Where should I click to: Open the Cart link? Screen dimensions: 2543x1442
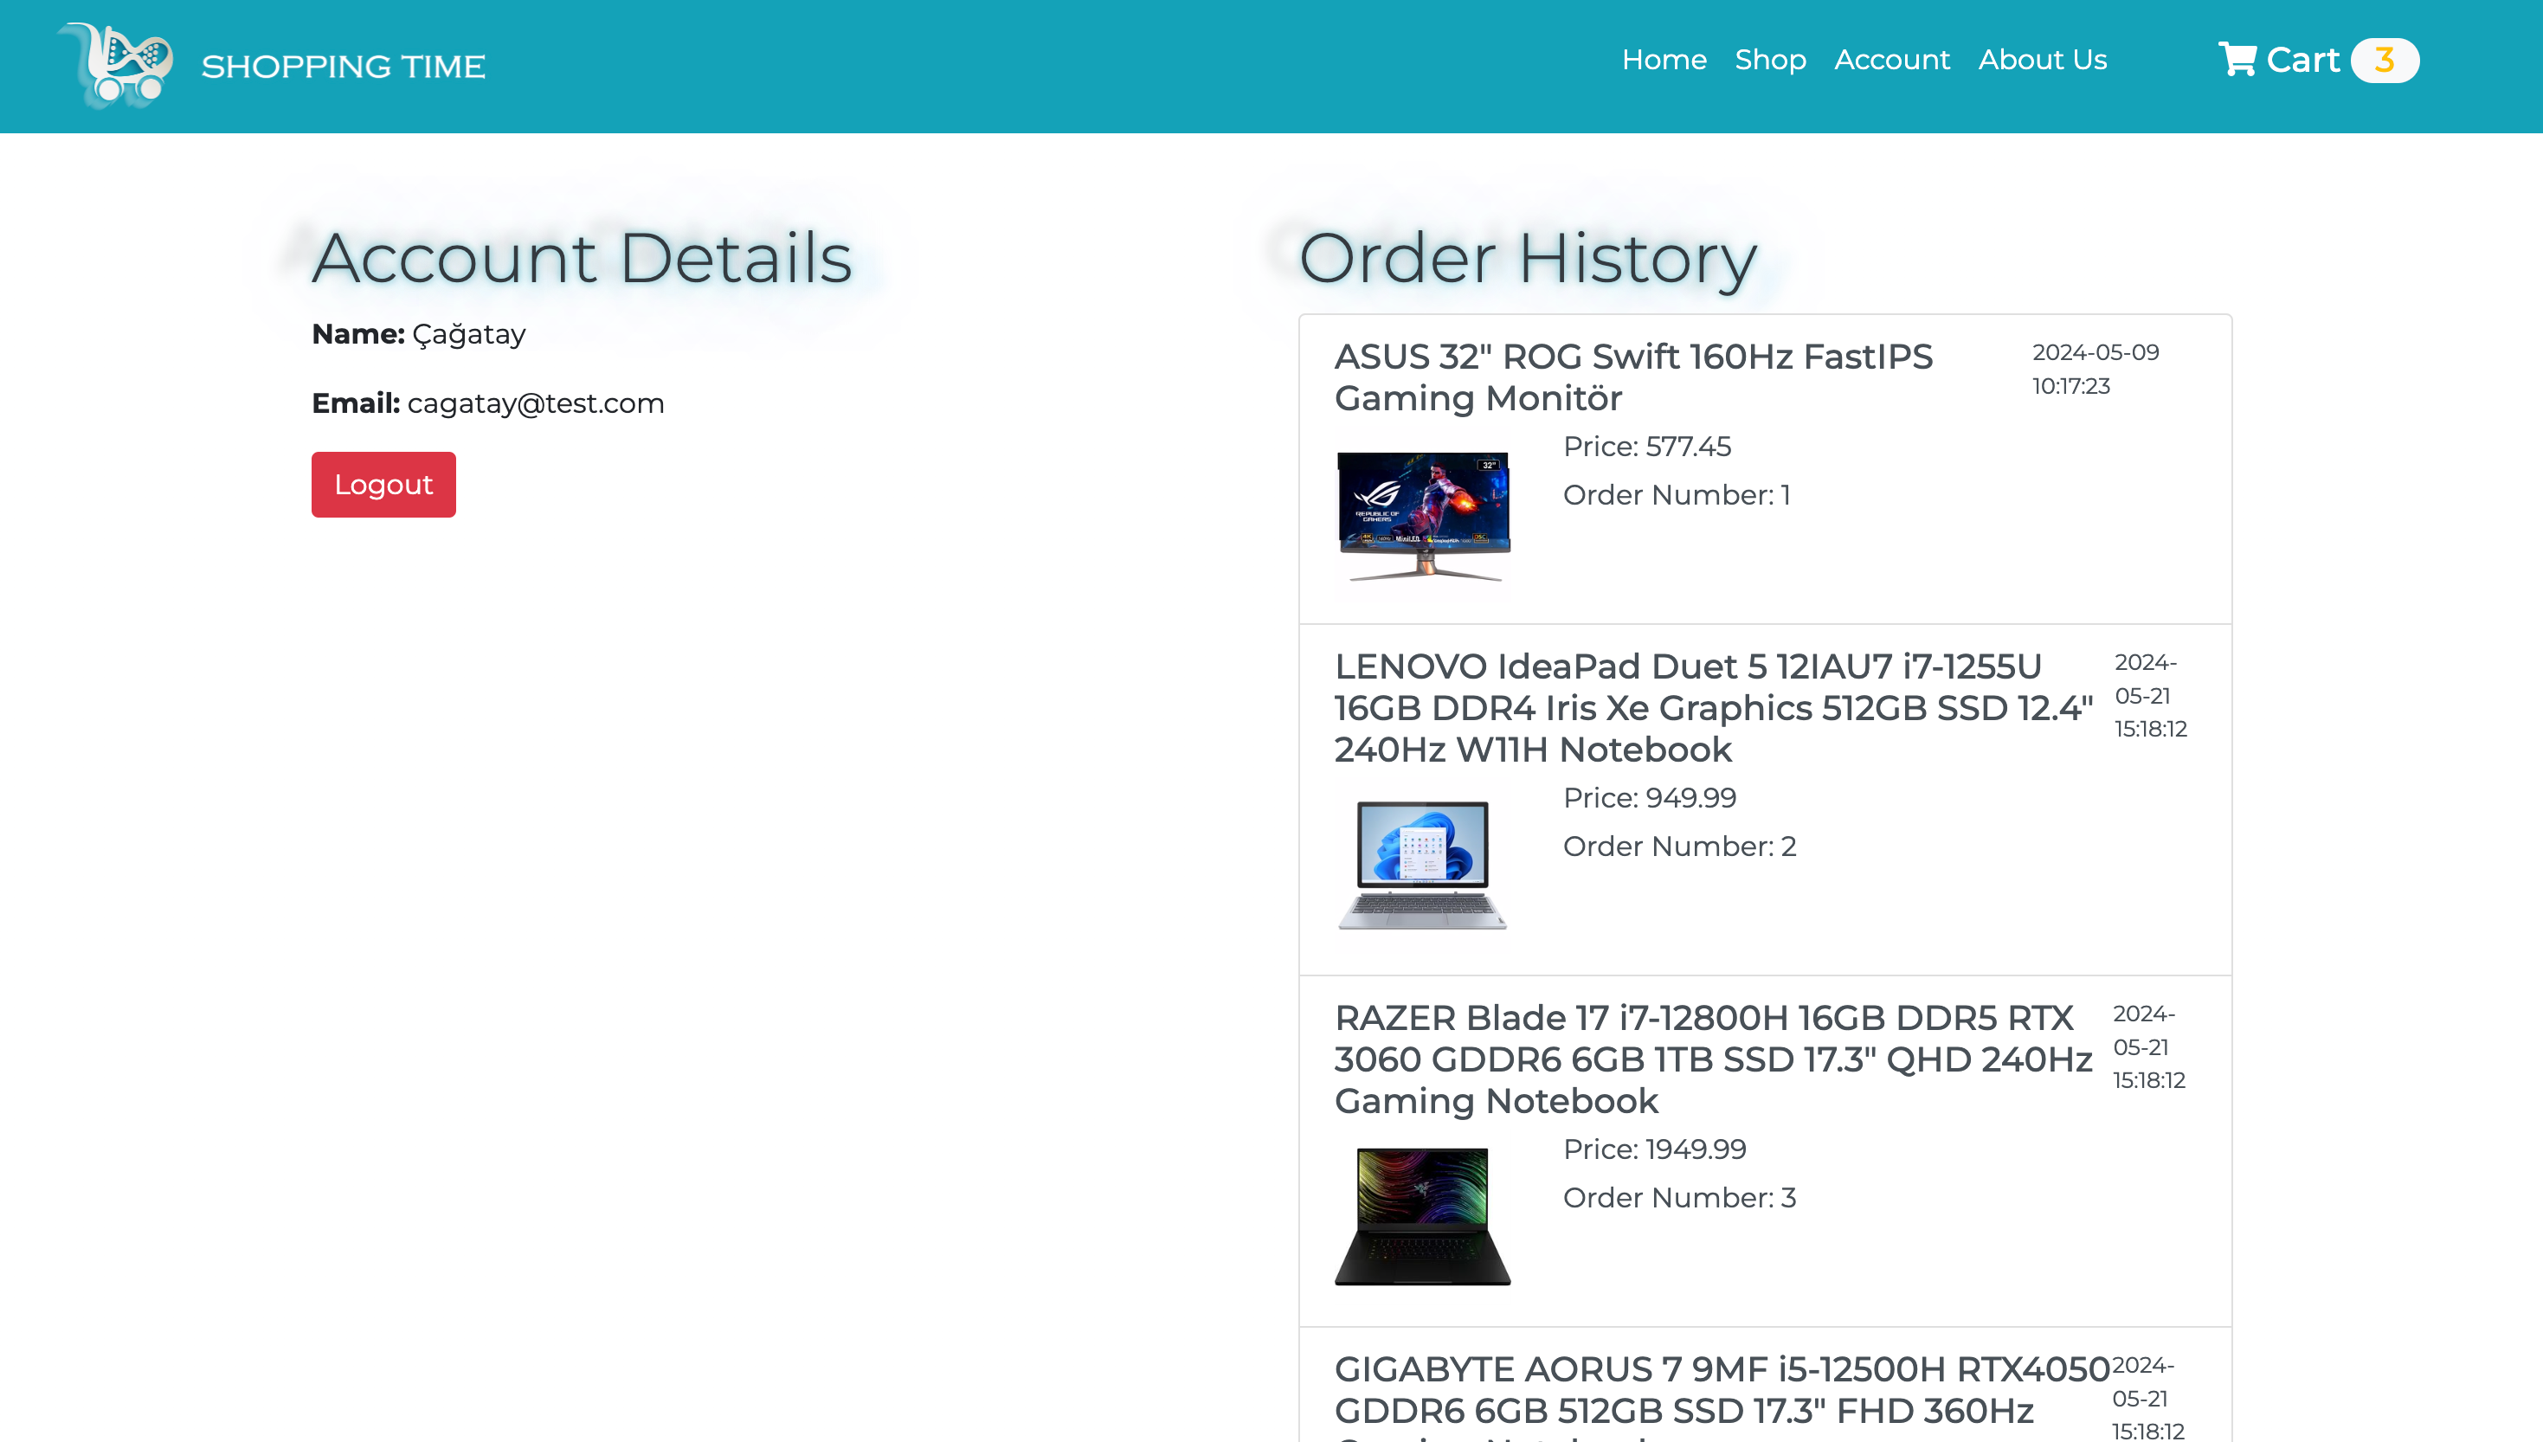(2302, 61)
